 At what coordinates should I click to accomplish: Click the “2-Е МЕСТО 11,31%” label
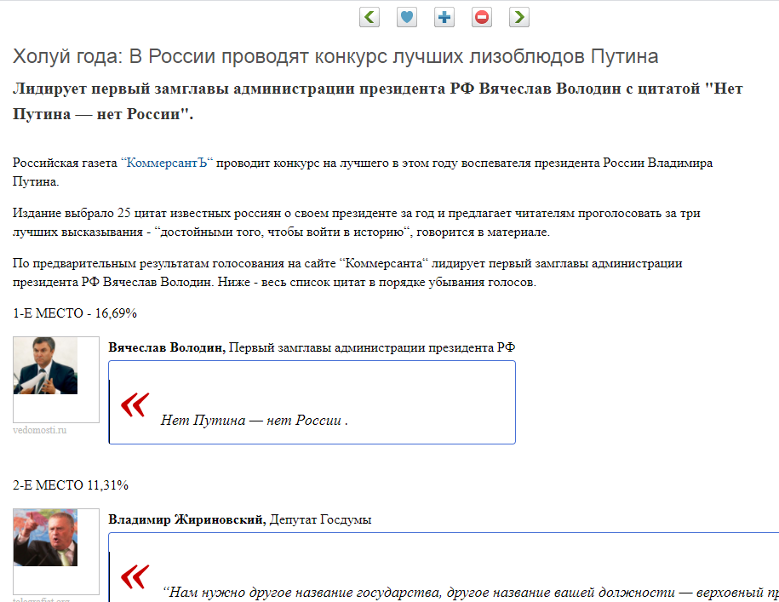tap(71, 485)
